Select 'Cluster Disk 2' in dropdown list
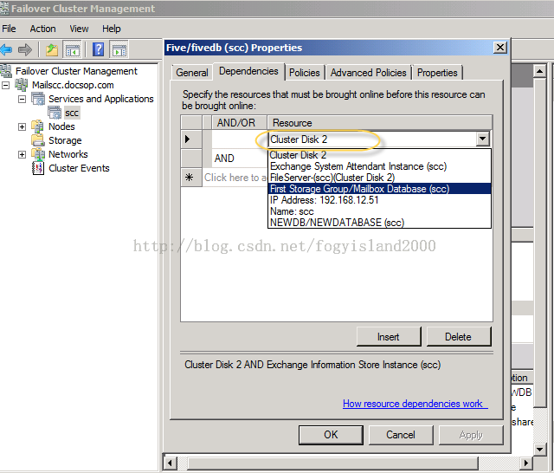Screen dimensions: 554x473 (x=379, y=155)
